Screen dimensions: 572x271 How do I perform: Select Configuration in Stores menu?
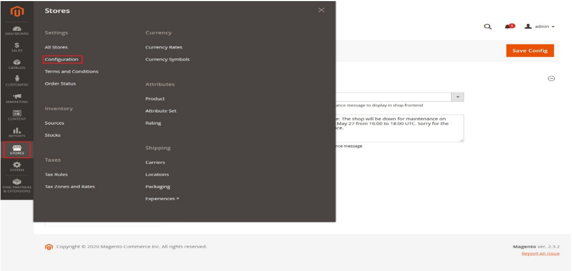coord(62,59)
